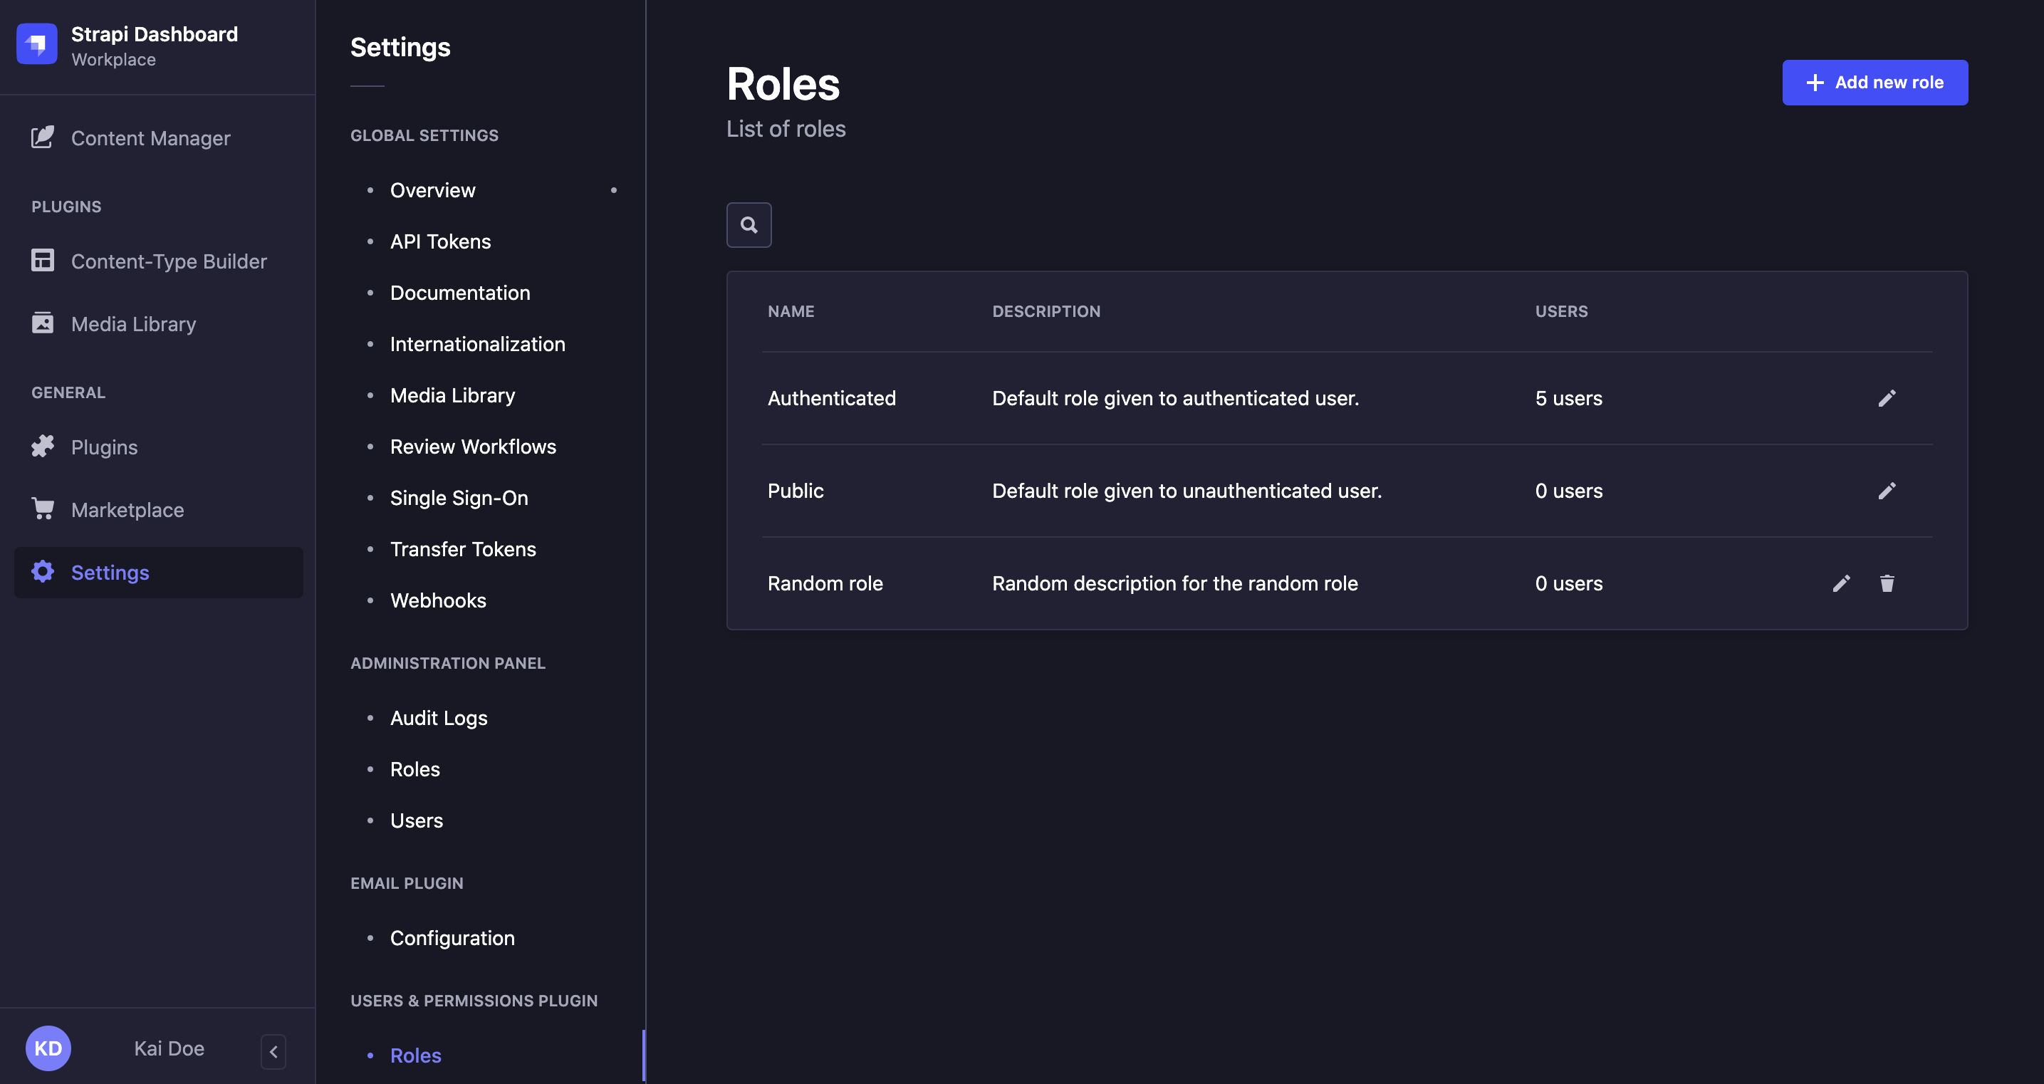Open the Kai Doe avatar menu
Screen dimensions: 2044x1084
click(48, 1048)
